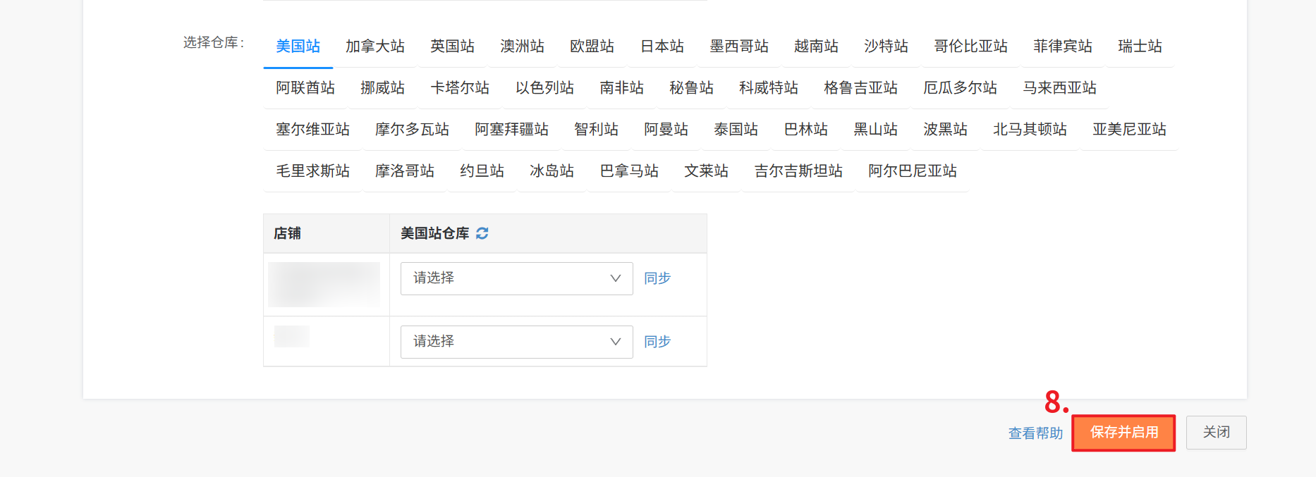Expand the second row 请选择 warehouse dropdown
The image size is (1316, 477).
point(516,342)
